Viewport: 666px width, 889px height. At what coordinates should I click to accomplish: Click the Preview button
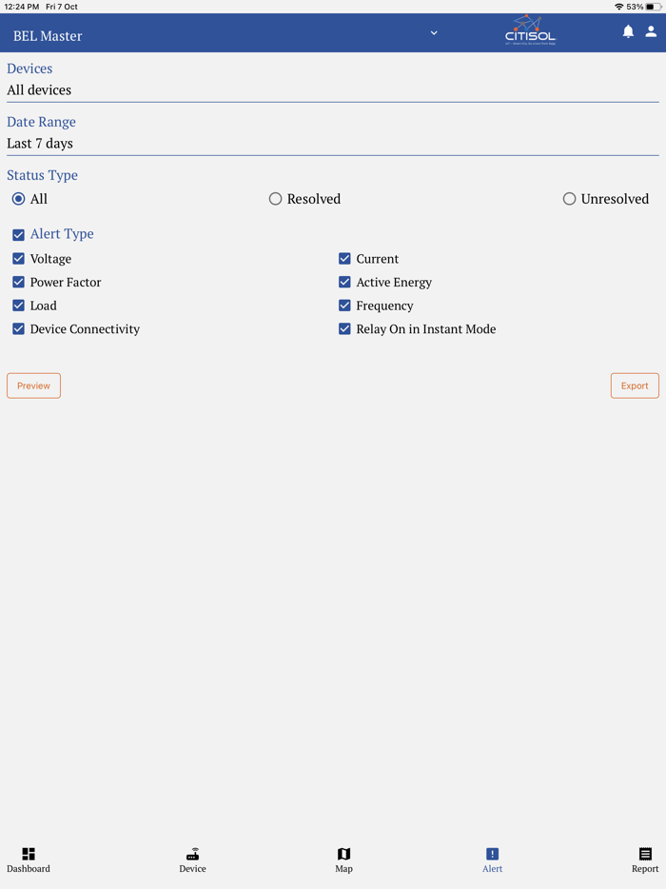pyautogui.click(x=33, y=385)
